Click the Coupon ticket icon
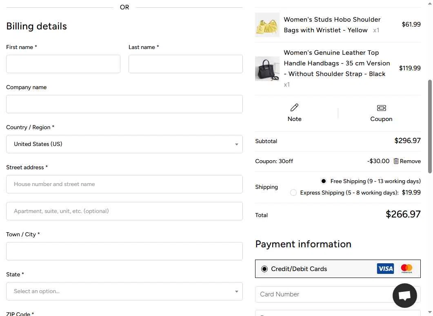 click(x=381, y=108)
